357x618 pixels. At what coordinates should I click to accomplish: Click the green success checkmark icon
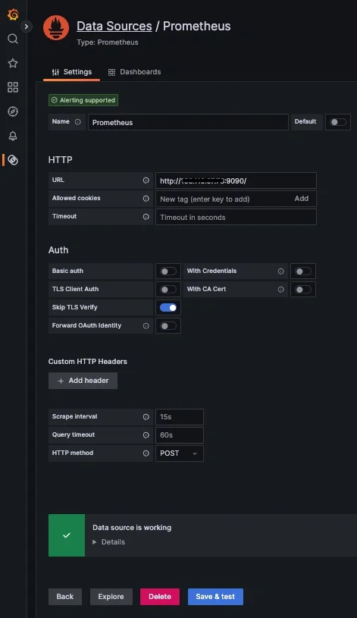(x=67, y=535)
